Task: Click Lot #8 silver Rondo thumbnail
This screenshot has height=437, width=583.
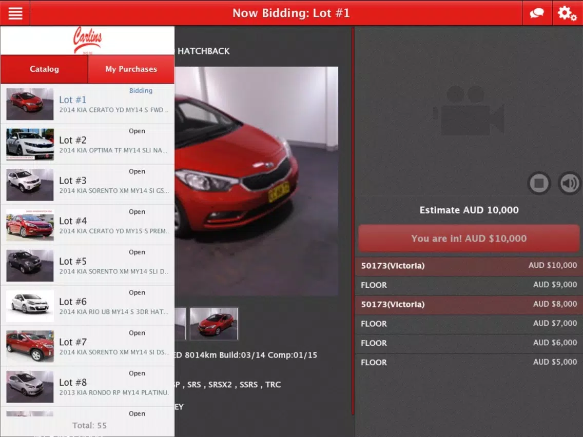Action: tap(30, 387)
